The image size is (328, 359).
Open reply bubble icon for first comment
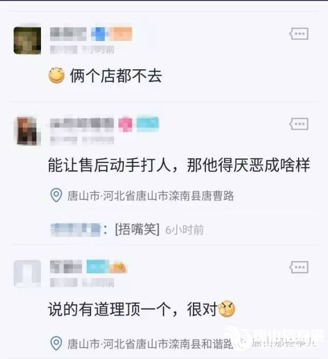click(299, 34)
